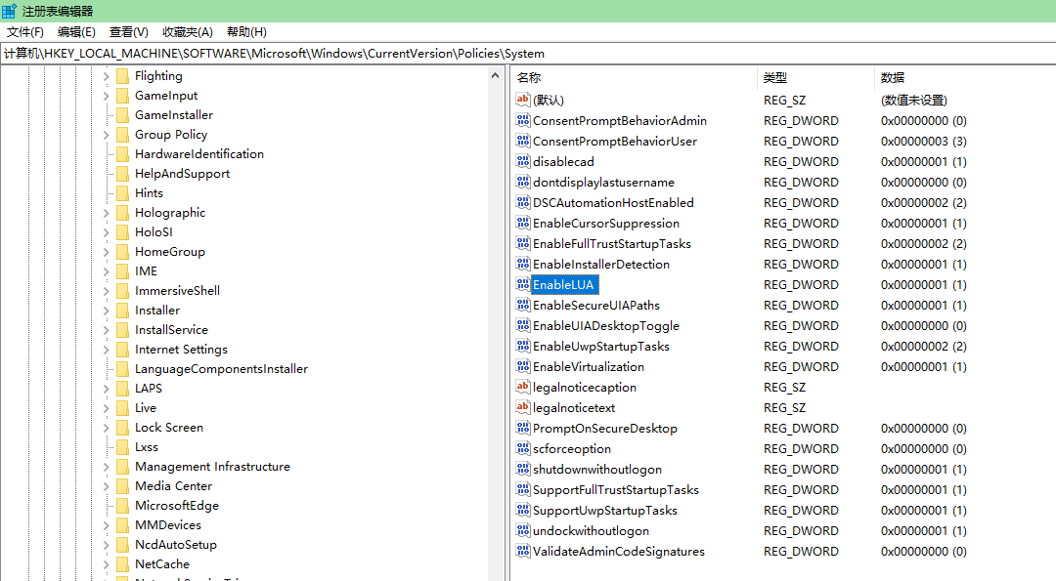Expand the Installer key node
The image size is (1056, 581).
pos(106,311)
